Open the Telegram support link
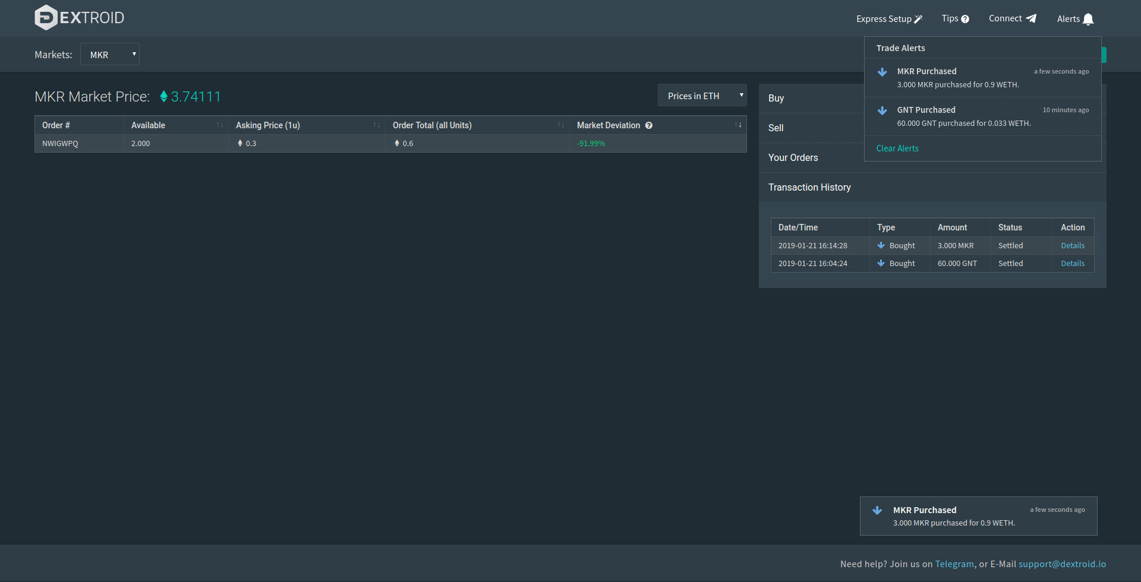Image resolution: width=1141 pixels, height=582 pixels. click(954, 564)
